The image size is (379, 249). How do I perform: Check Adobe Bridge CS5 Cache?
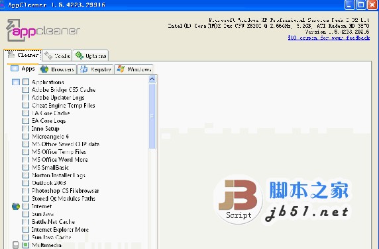26,90
